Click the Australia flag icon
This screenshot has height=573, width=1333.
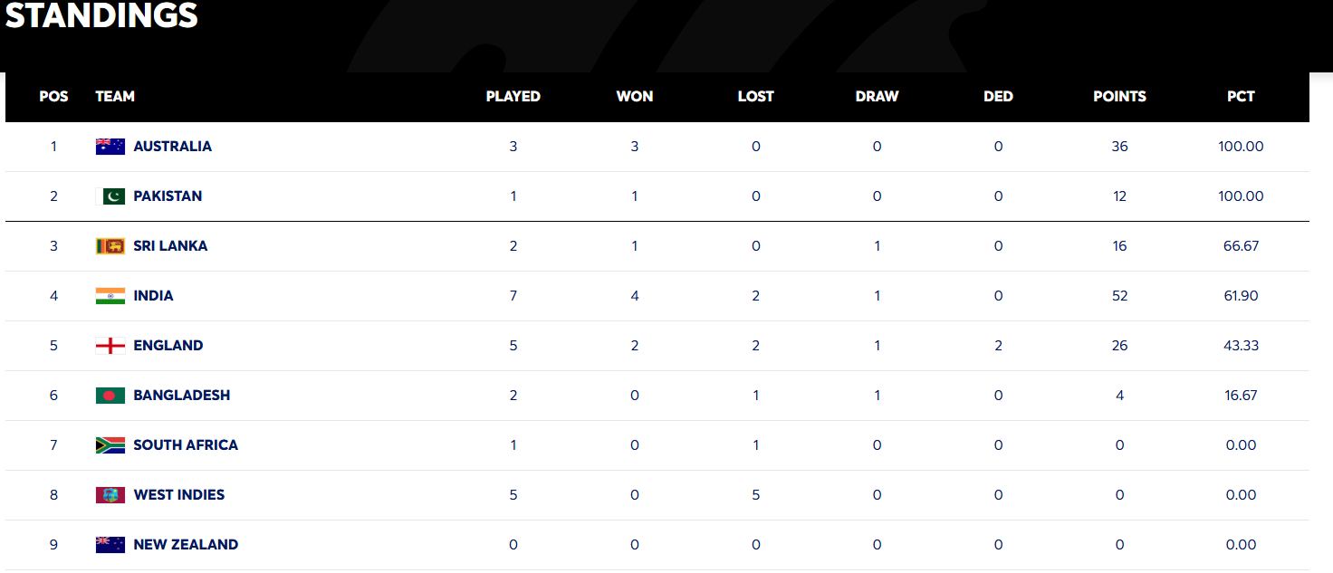coord(110,147)
